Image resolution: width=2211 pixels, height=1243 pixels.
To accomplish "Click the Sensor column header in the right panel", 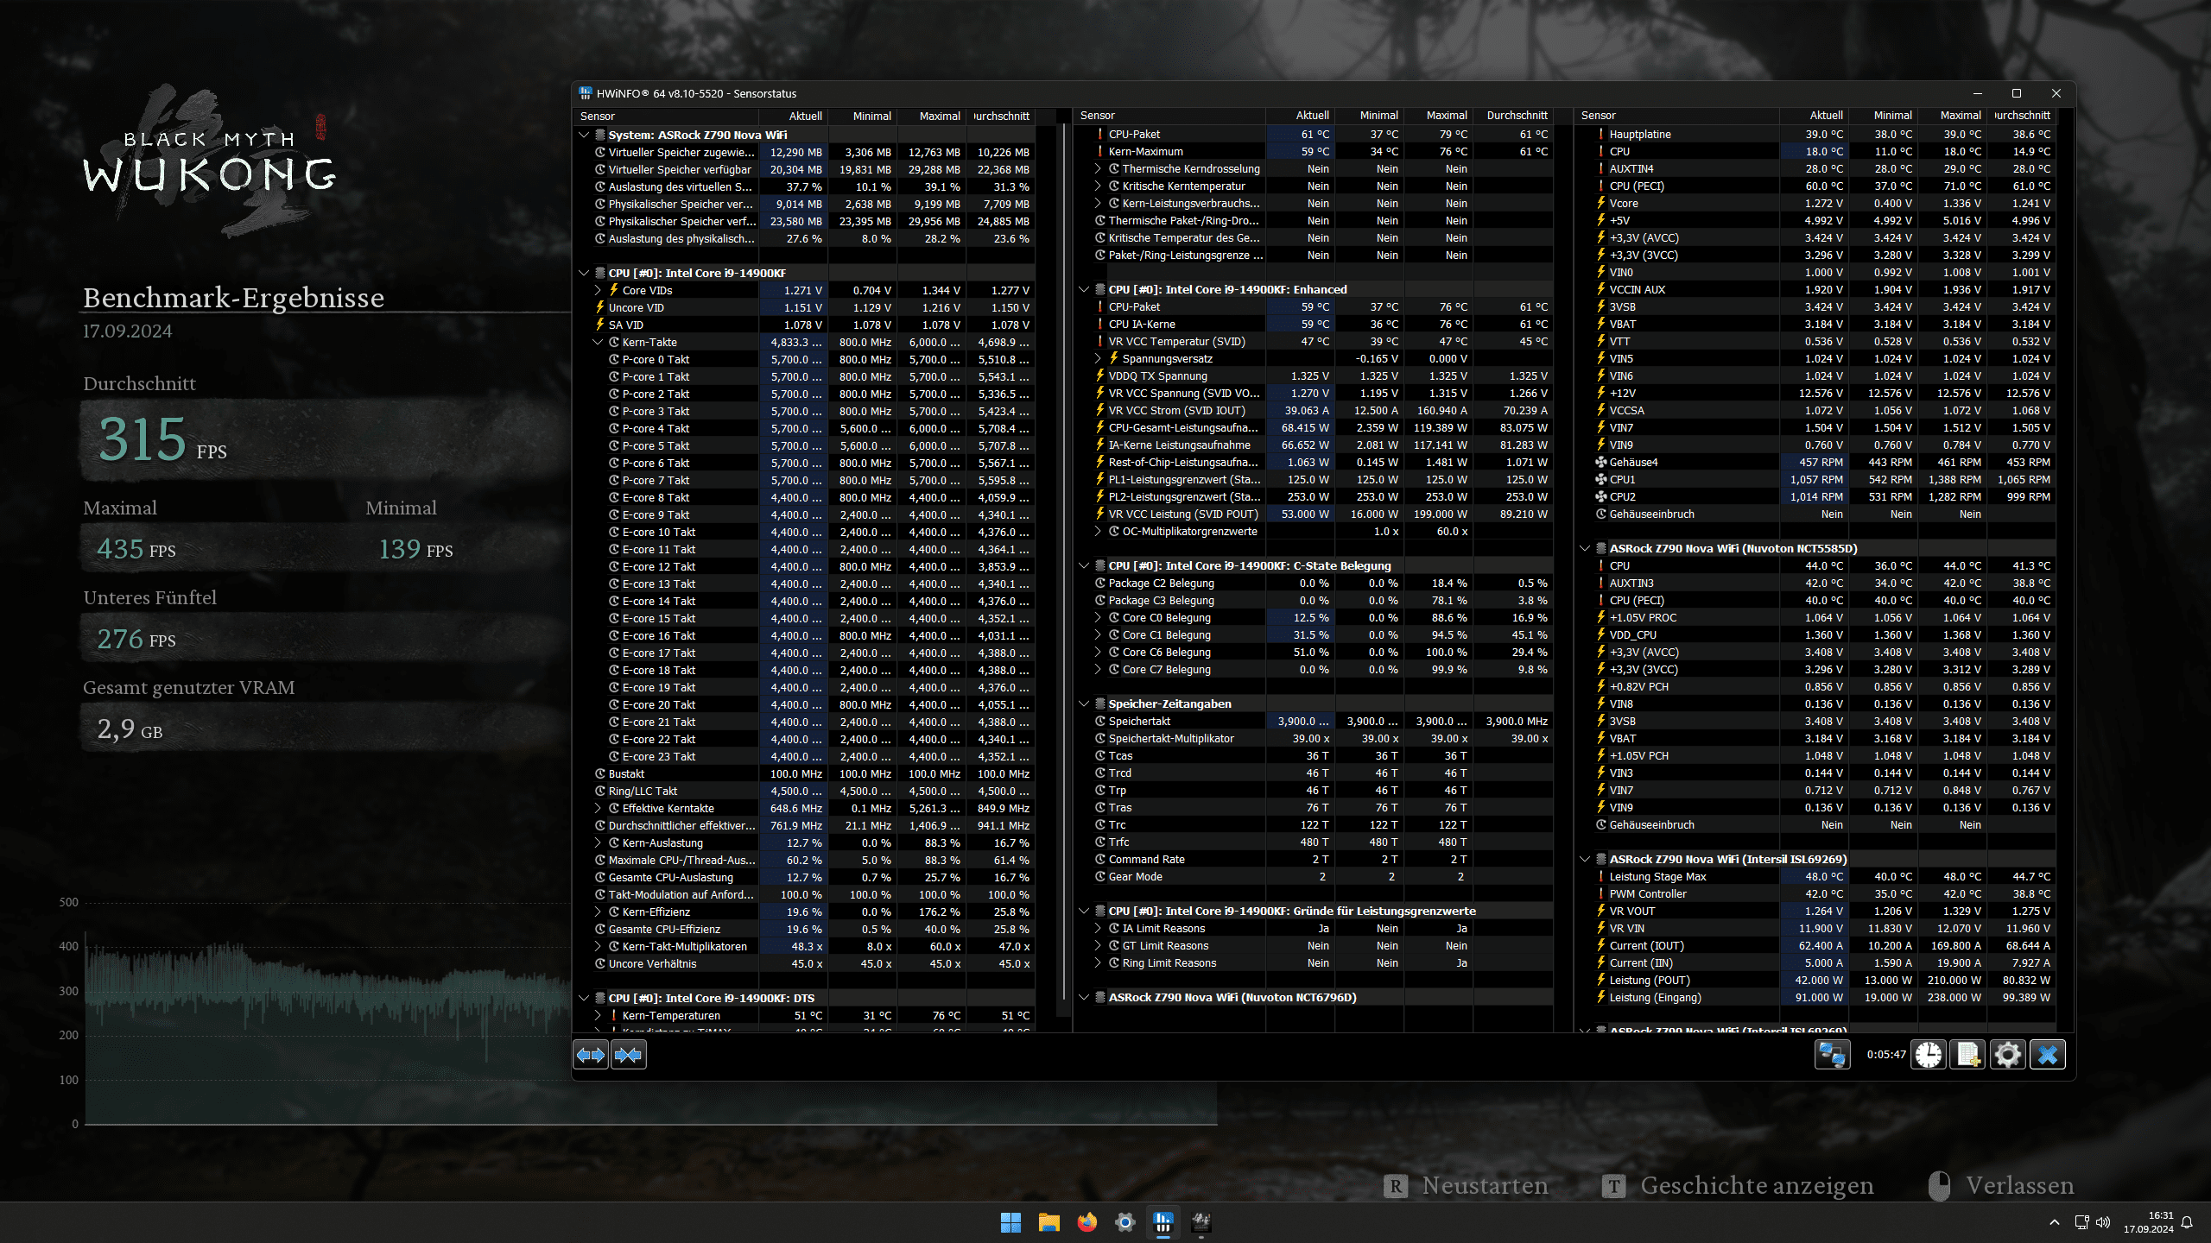I will pyautogui.click(x=1676, y=115).
